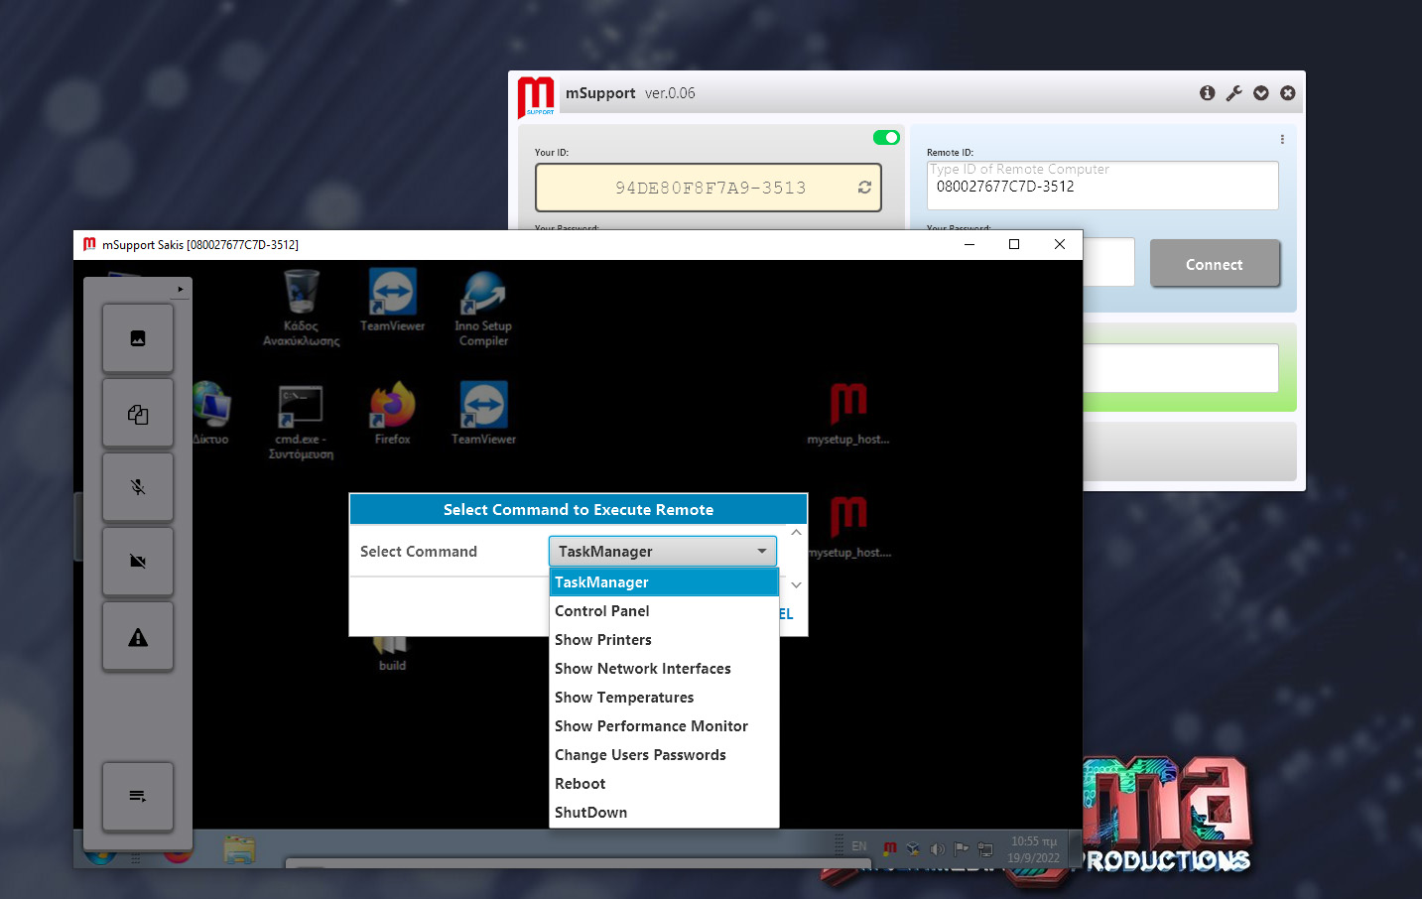Click the network tray icon on remote taskbar
This screenshot has width=1422, height=899.
[x=984, y=848]
